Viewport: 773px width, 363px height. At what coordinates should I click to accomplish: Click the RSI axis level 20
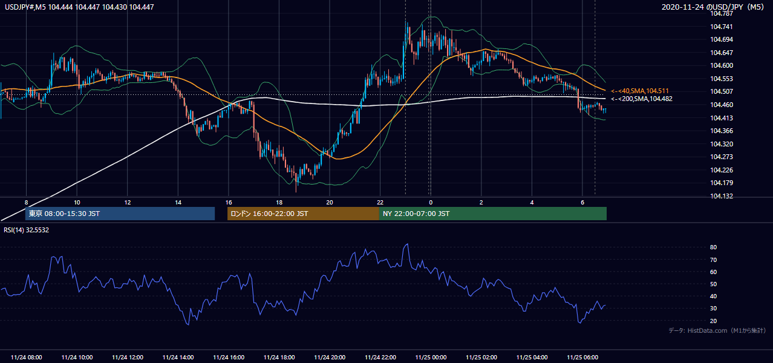pos(714,321)
